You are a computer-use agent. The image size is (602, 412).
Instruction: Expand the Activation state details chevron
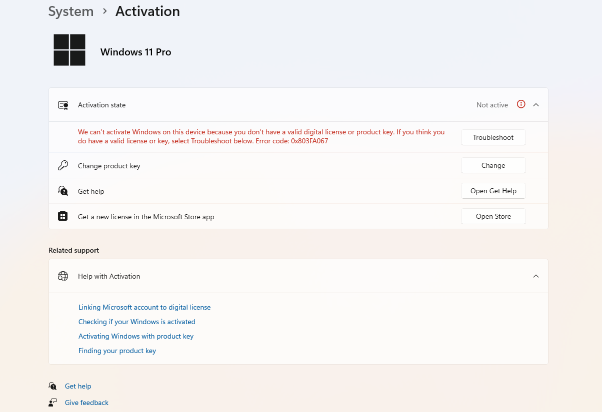click(535, 105)
